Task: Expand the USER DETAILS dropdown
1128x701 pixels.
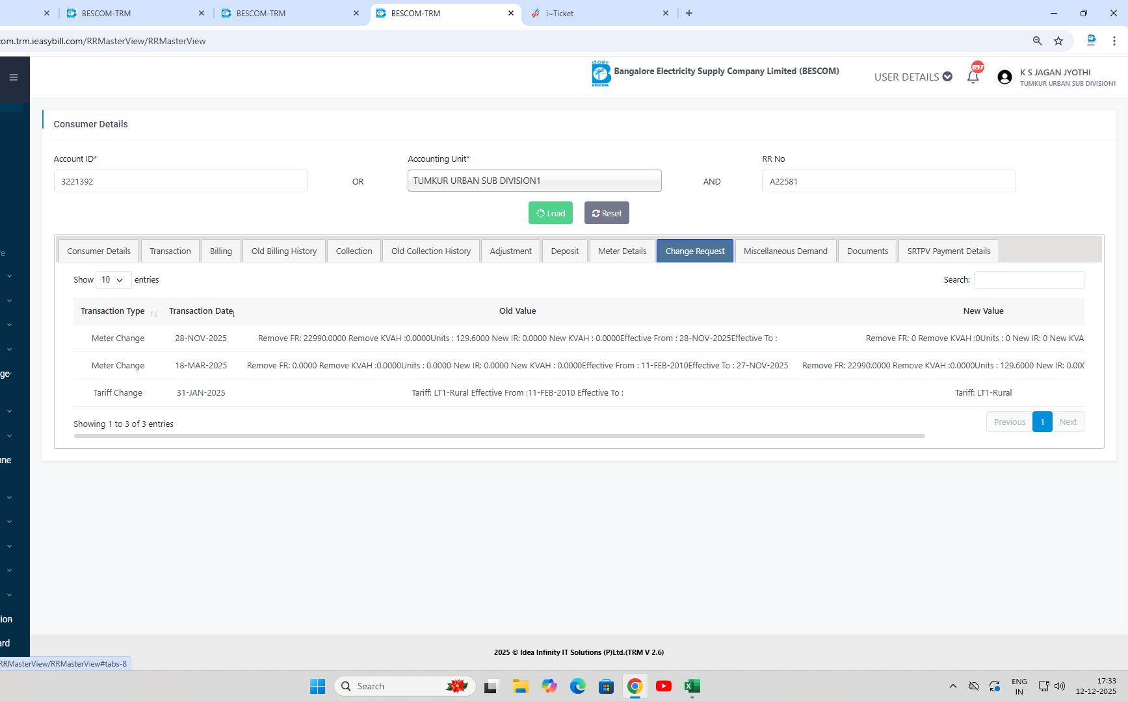Action: 913,77
